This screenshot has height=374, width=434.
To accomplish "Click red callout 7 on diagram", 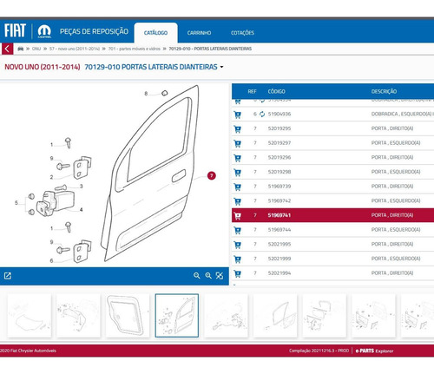I will point(212,175).
